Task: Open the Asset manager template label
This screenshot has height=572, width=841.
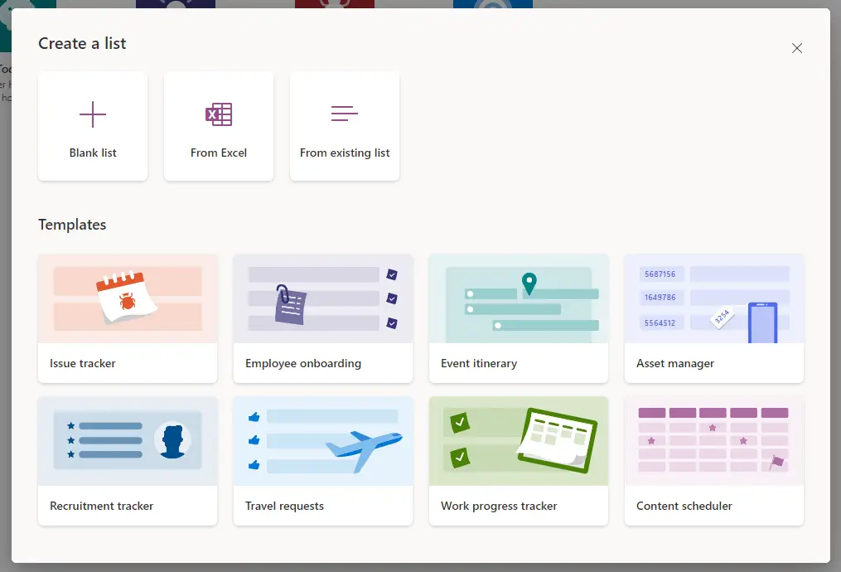Action: coord(675,363)
